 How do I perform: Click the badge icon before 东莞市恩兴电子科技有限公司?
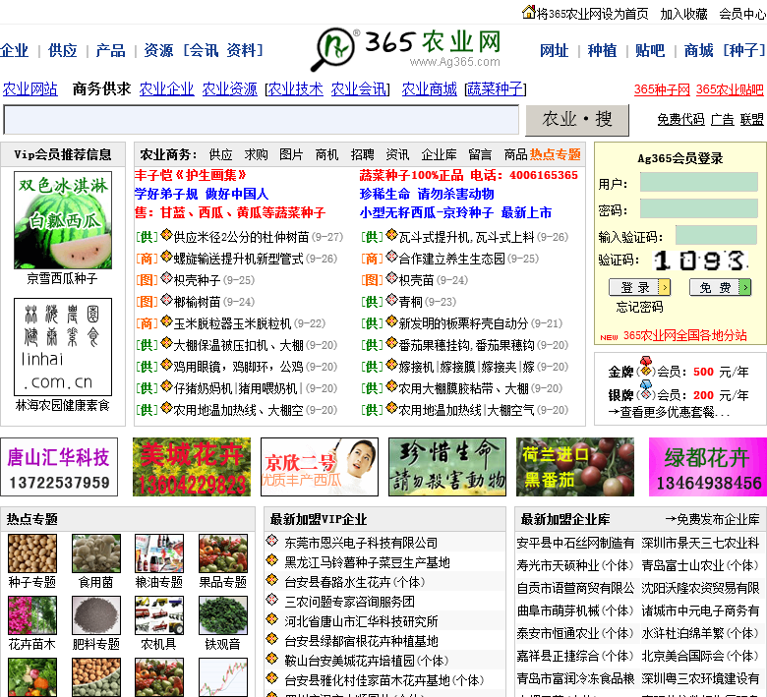click(x=272, y=541)
